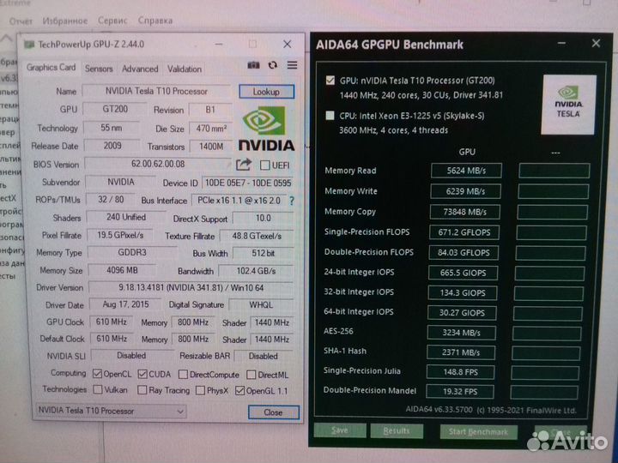Click the Double-Precision Mandel 19.32 FPS result
618x463 pixels.
pyautogui.click(x=460, y=392)
